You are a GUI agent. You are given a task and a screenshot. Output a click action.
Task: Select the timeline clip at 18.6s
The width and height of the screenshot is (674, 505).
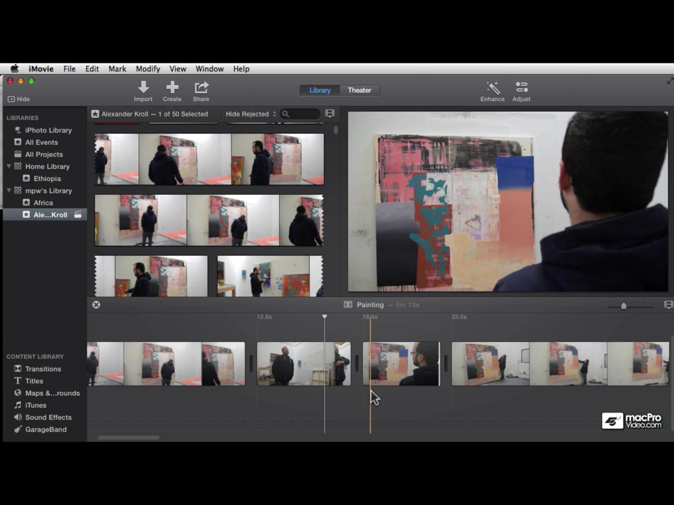point(402,364)
